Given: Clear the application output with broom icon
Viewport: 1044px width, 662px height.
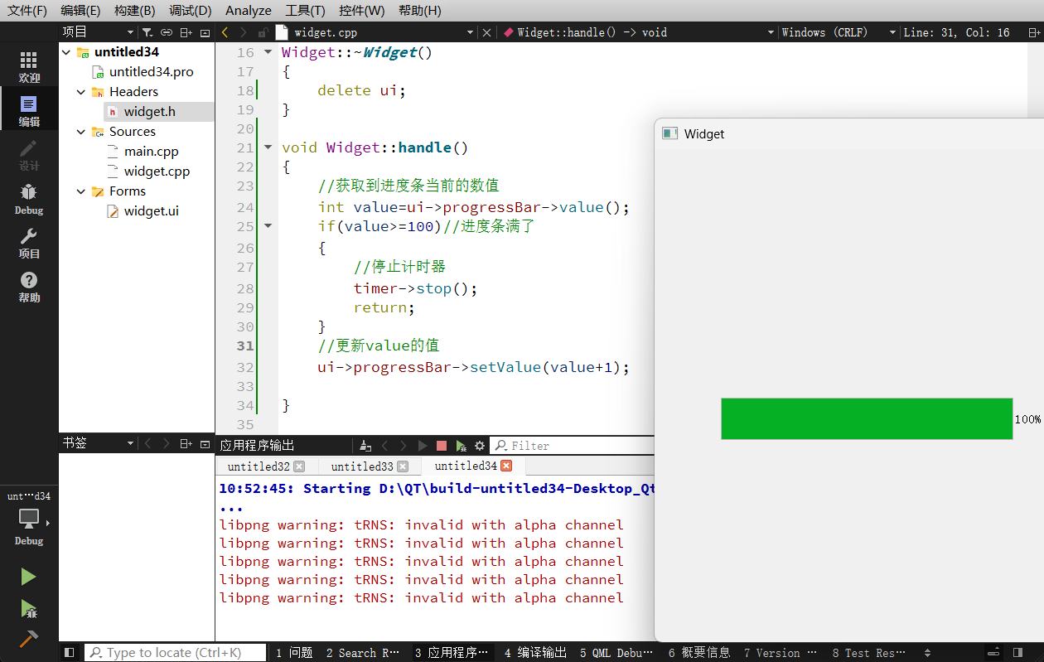Looking at the screenshot, I should tap(365, 446).
